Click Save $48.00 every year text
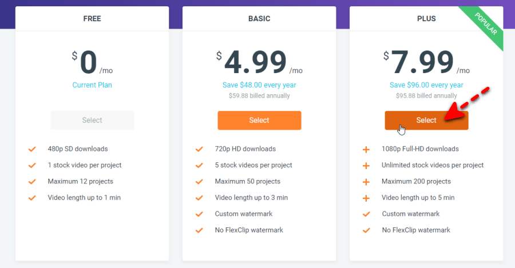The image size is (515, 268). click(259, 85)
